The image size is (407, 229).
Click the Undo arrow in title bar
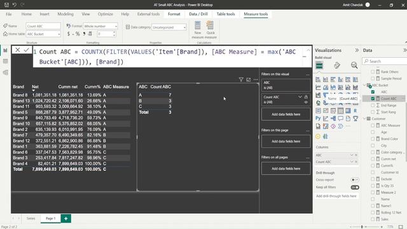15,4
